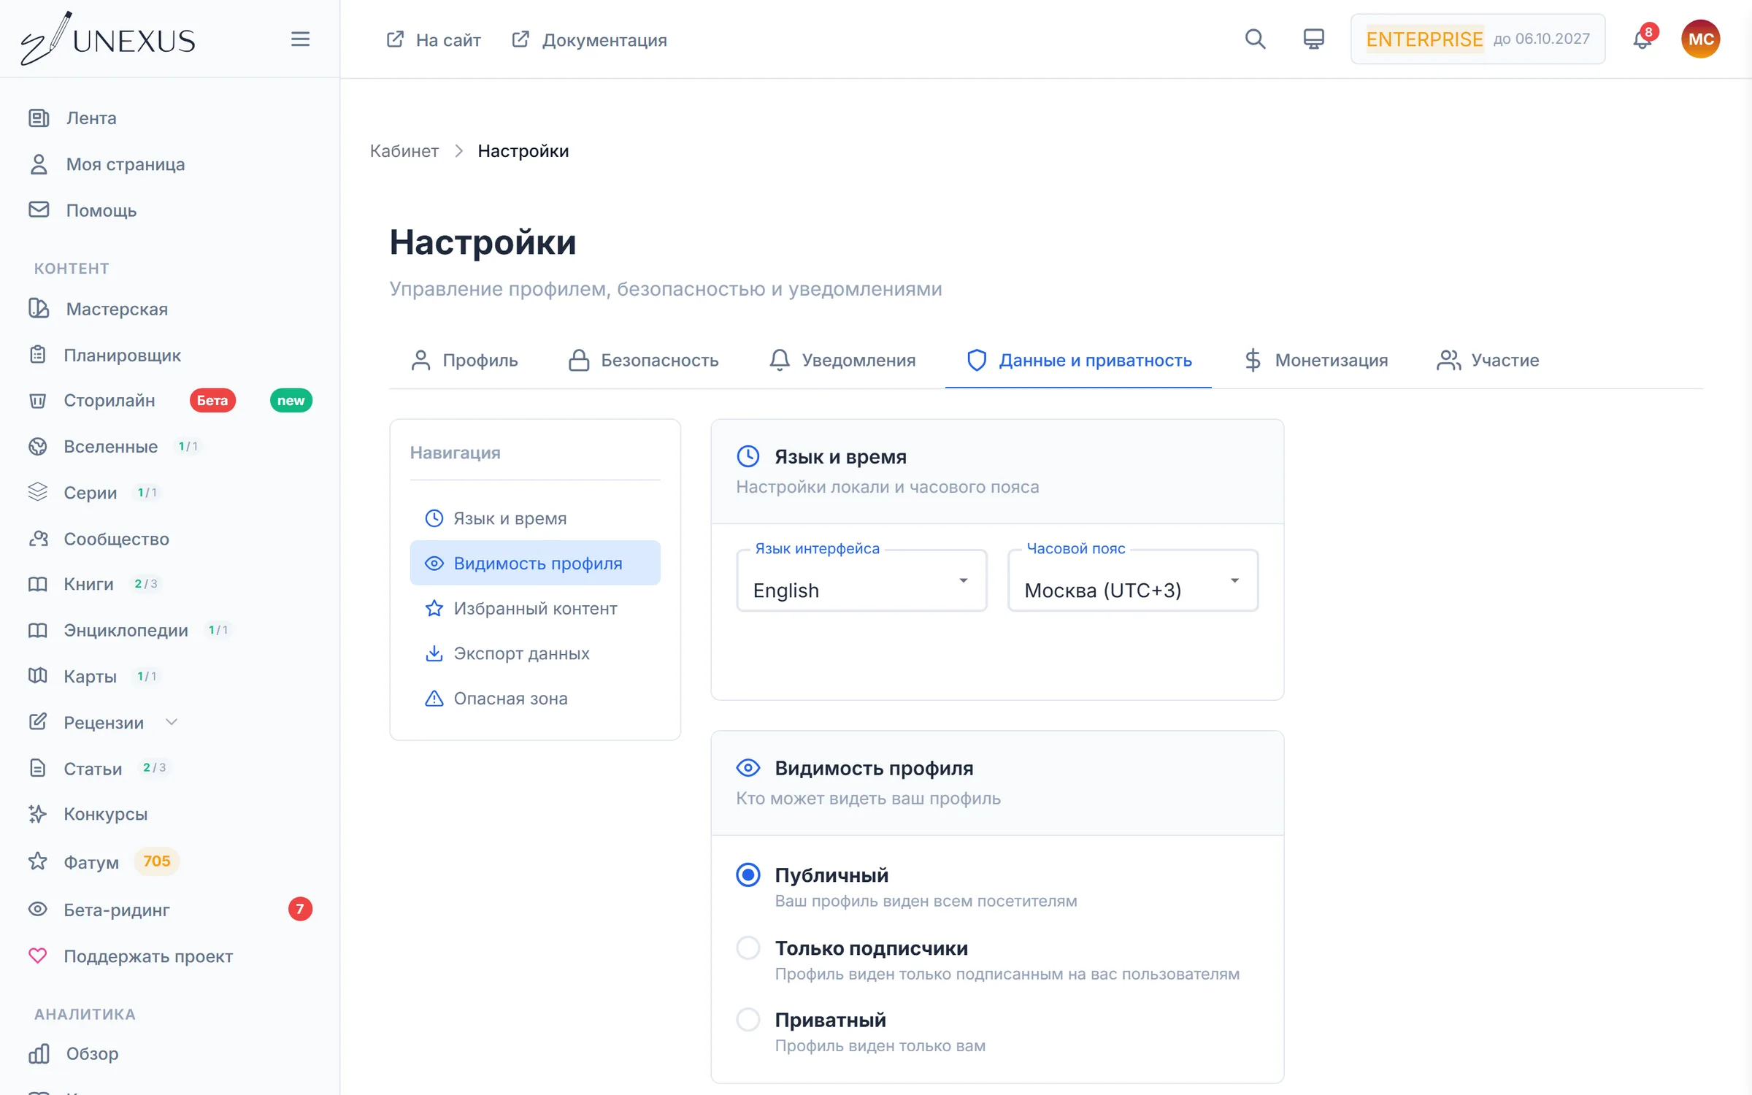
Task: Click the Рецензии edit icon
Action: tap(38, 722)
